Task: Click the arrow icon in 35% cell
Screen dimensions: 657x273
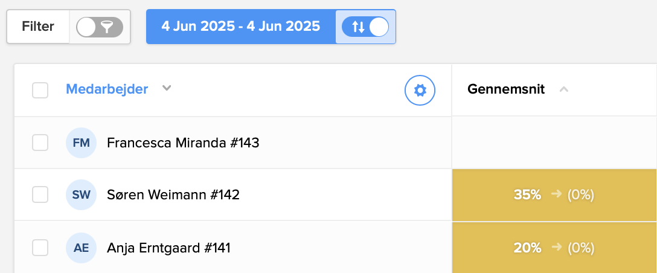Action: [557, 194]
